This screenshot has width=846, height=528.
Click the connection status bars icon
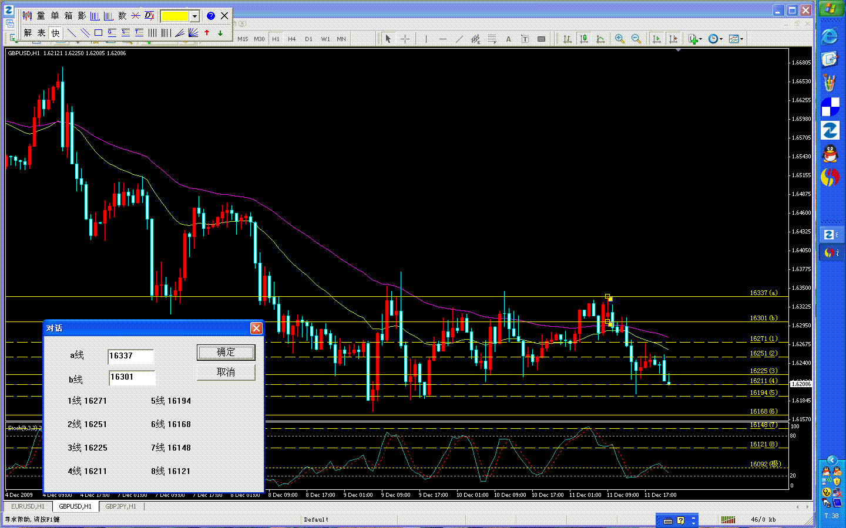(728, 520)
